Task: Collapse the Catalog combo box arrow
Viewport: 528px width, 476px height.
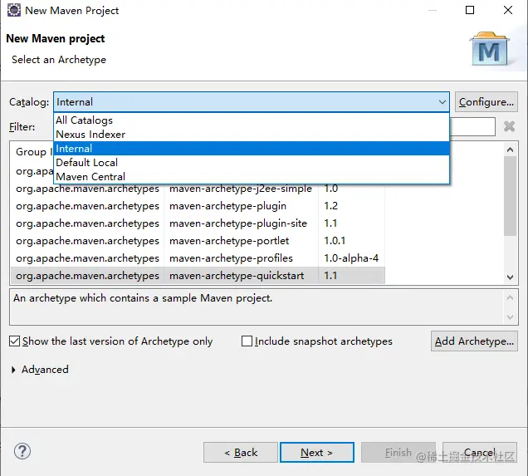Action: [x=442, y=101]
